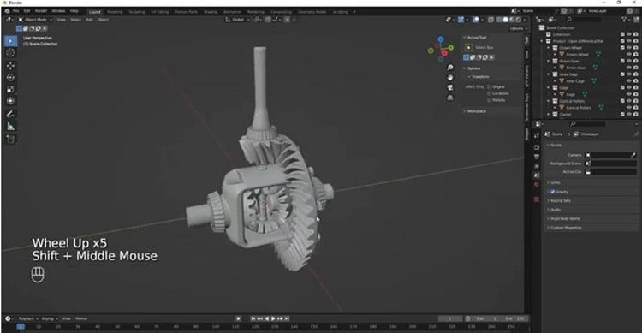This screenshot has height=333, width=642.
Task: Click the Options button in viewport header
Action: pyautogui.click(x=518, y=28)
